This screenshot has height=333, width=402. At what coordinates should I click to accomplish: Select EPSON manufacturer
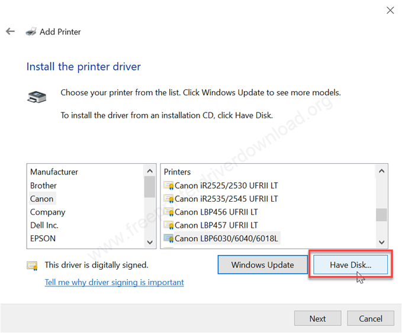click(x=43, y=238)
